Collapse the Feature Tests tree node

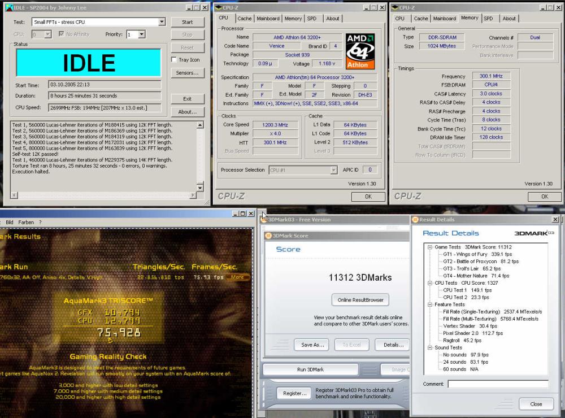pos(430,304)
